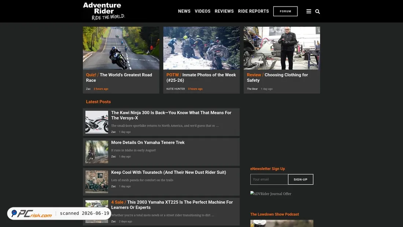Click the Kawi Ninja 300 thumbnail
The width and height of the screenshot is (403, 227).
97,122
